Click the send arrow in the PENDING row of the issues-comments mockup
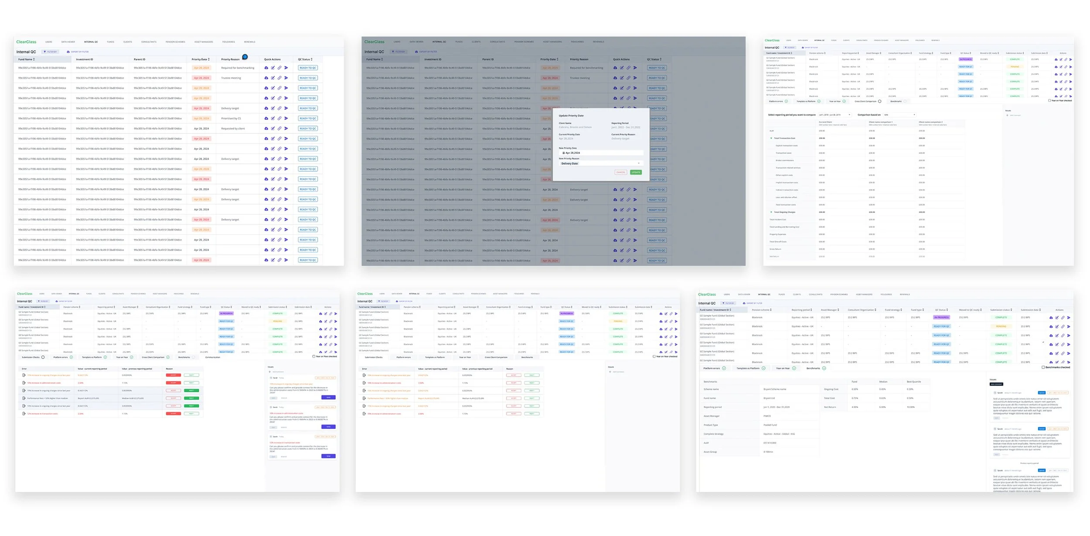Image resolution: width=1090 pixels, height=536 pixels. pos(336,322)
